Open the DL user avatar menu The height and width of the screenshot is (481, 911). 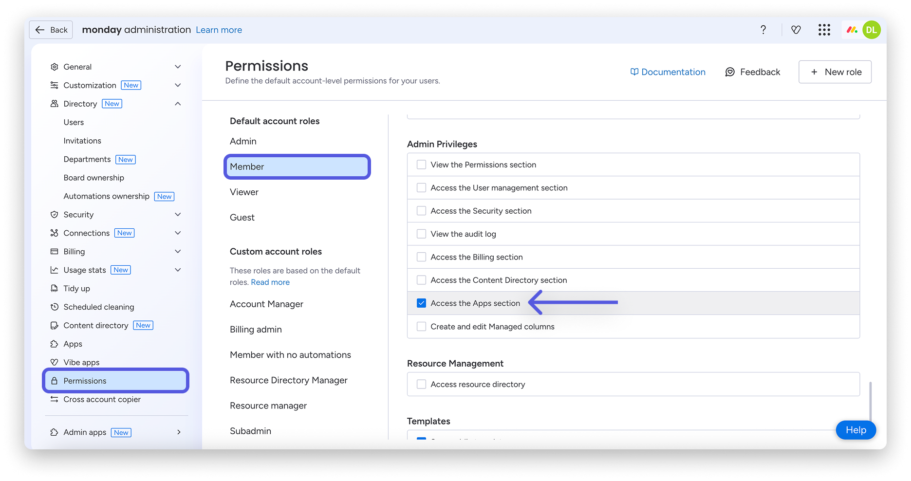[x=872, y=30]
